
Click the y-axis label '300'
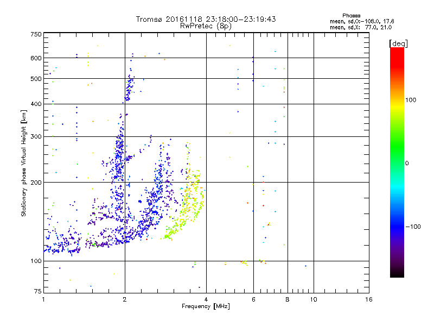pos(36,137)
